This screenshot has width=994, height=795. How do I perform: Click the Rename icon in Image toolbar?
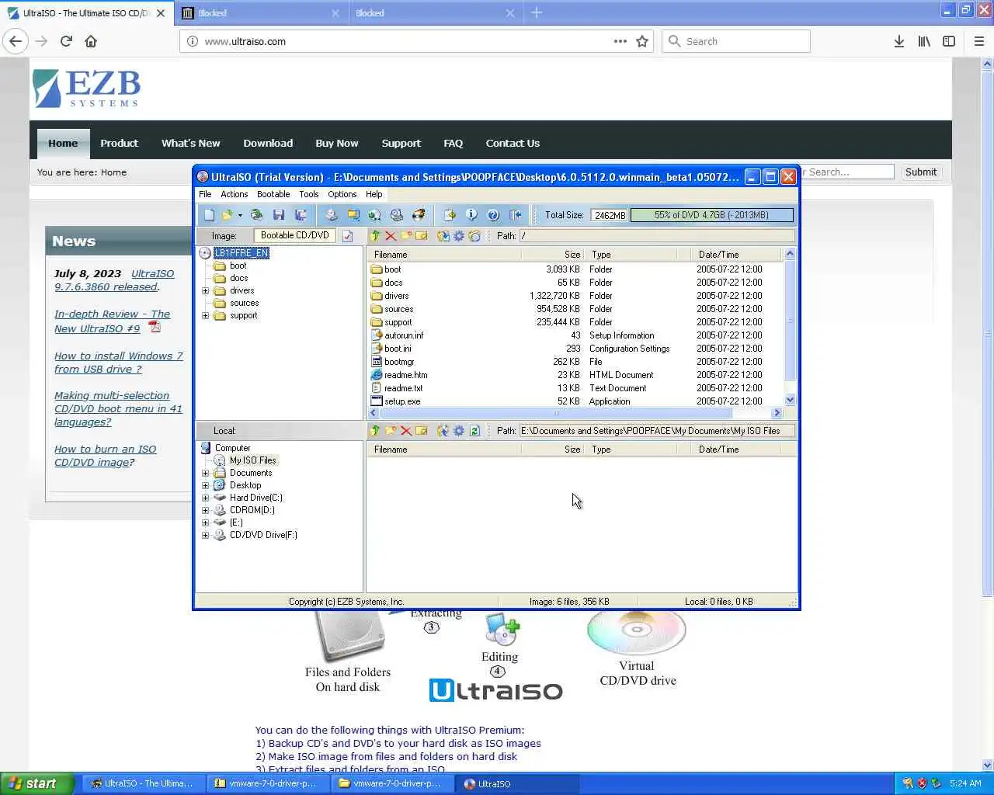(422, 236)
